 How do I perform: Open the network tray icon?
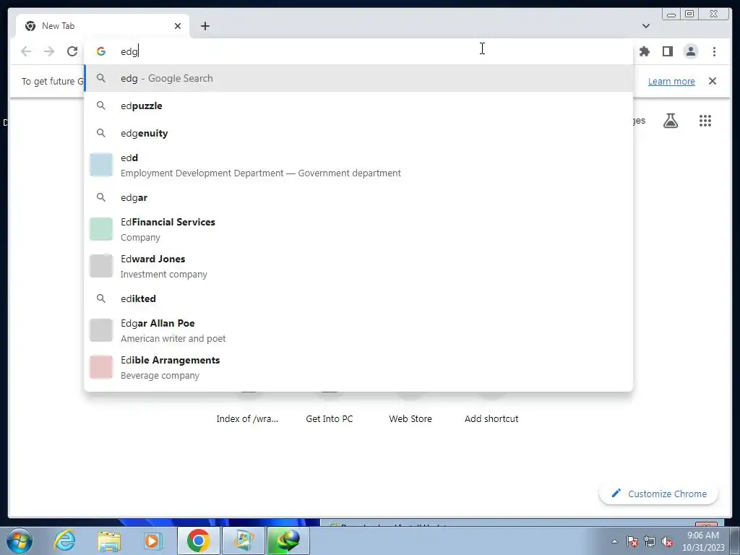tap(650, 541)
